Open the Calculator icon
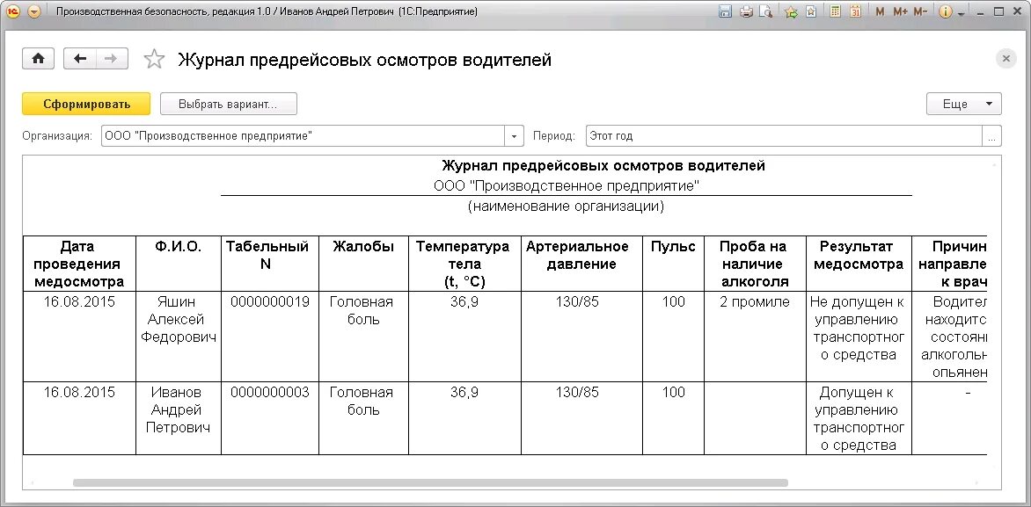This screenshot has height=507, width=1031. click(835, 11)
